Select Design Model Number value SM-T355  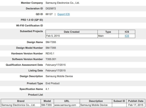point(51,48)
